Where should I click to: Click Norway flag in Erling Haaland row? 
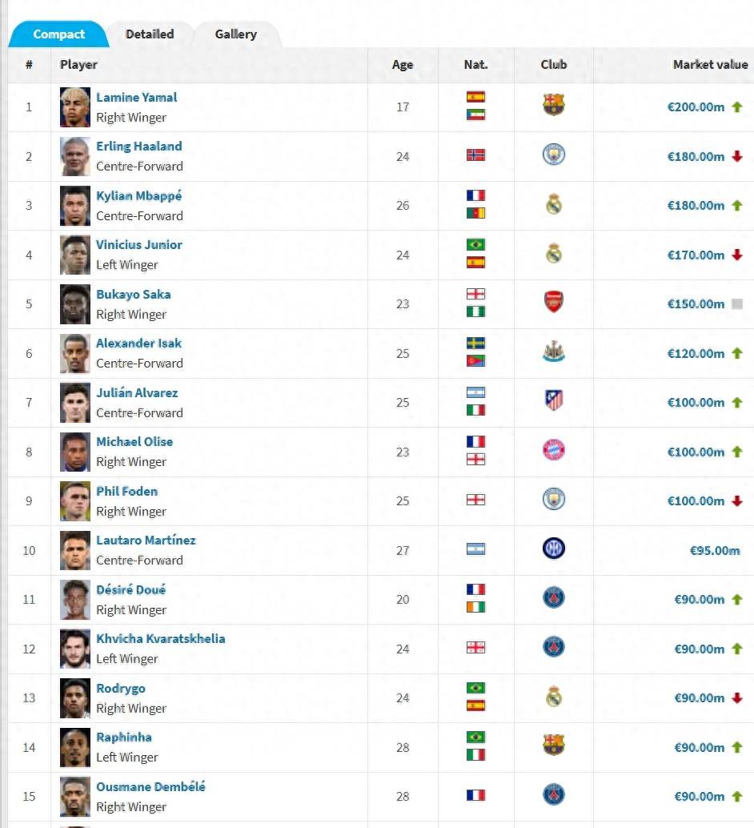475,155
